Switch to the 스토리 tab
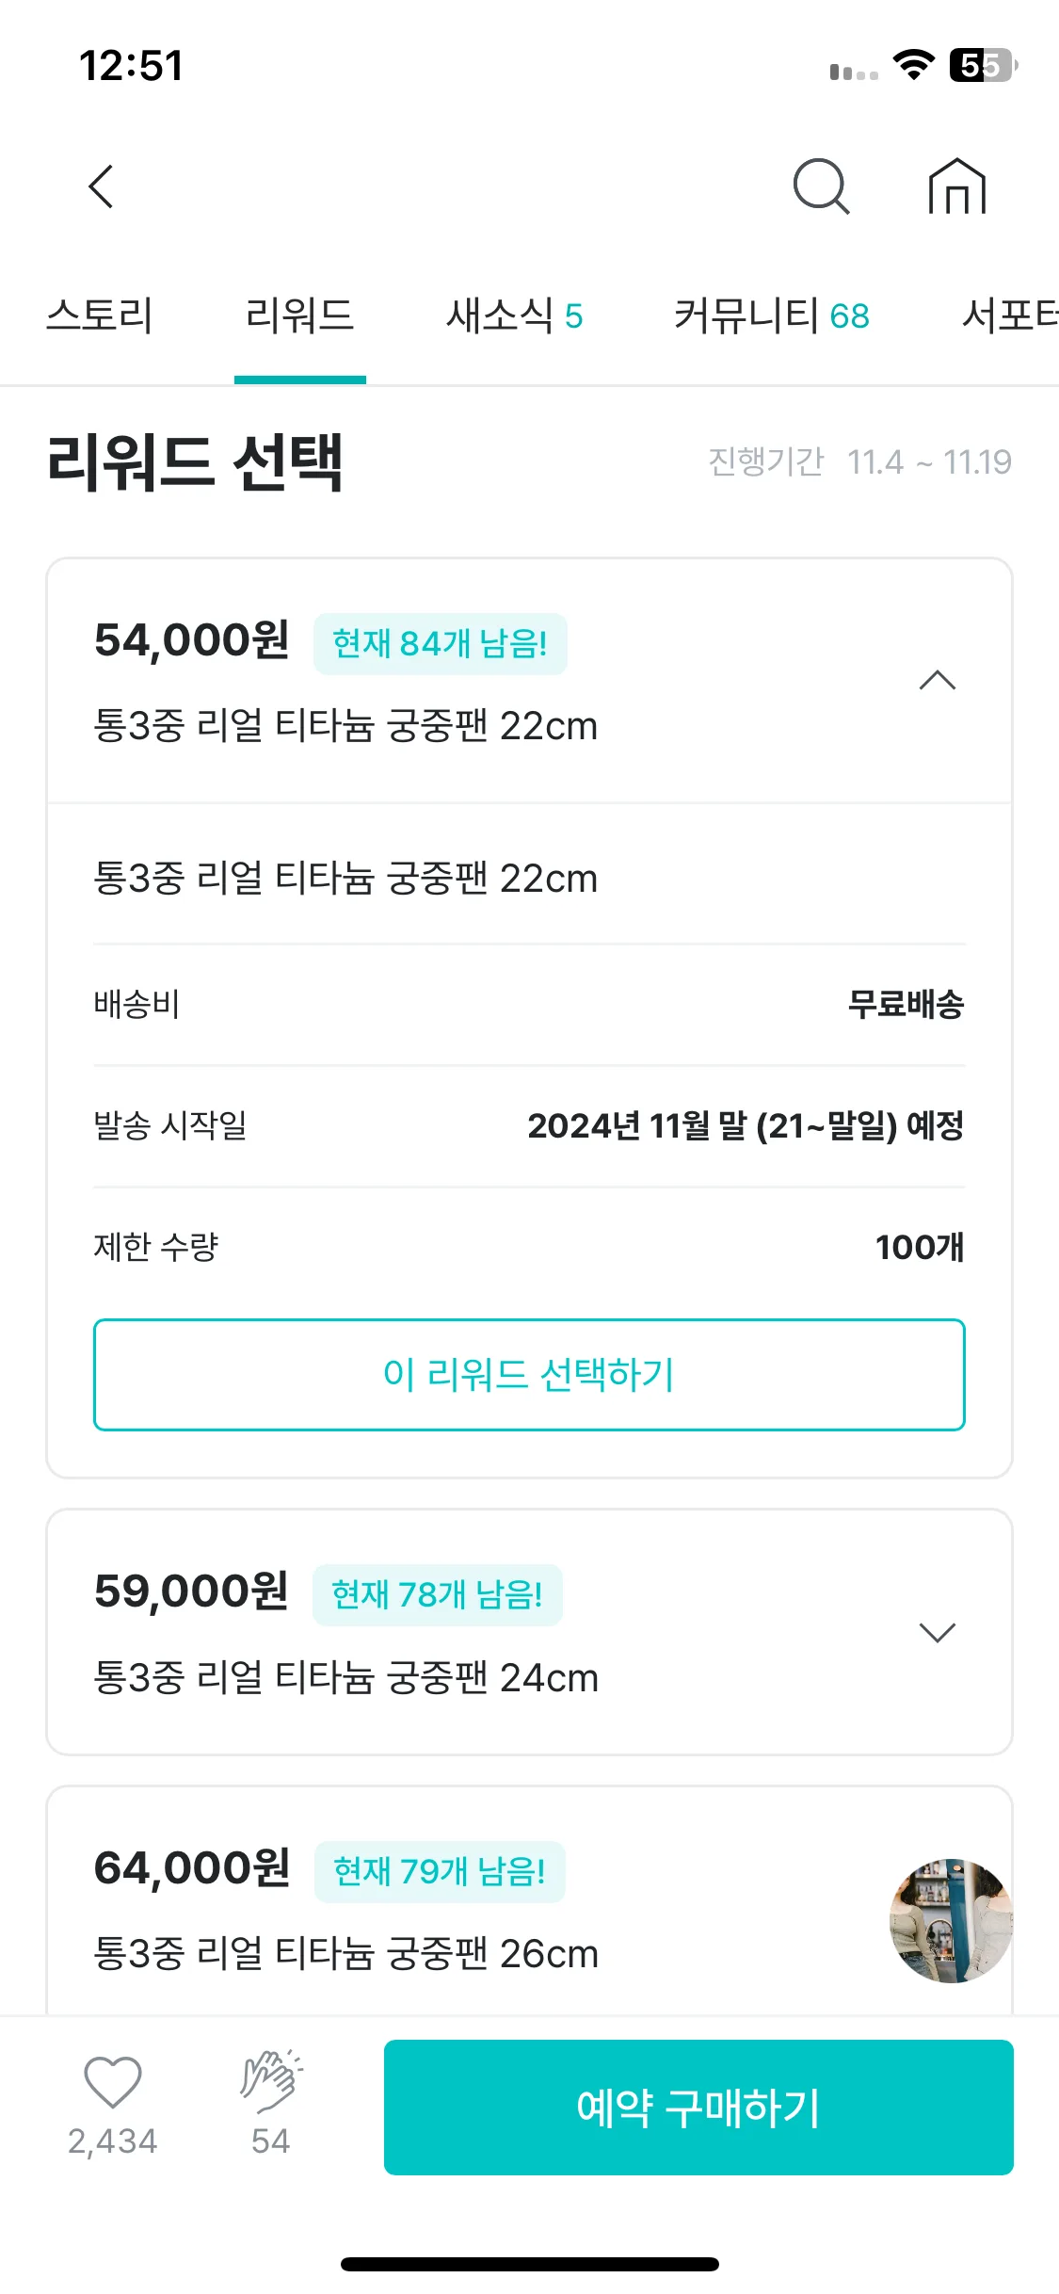Screen dimensions: 1059x2294 tap(99, 315)
